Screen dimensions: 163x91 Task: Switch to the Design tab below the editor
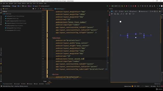[x=45, y=81]
